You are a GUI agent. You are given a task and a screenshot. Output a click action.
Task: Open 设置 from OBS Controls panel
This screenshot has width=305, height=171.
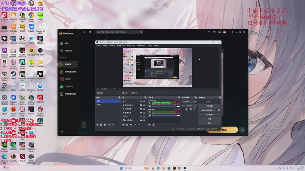209,119
